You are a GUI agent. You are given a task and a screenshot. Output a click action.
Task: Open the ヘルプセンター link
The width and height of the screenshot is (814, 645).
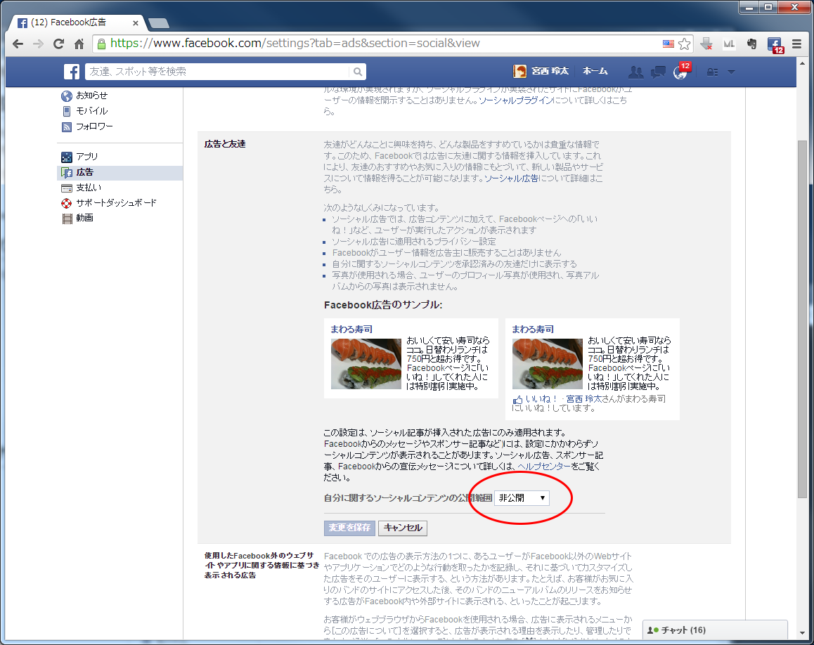click(544, 467)
